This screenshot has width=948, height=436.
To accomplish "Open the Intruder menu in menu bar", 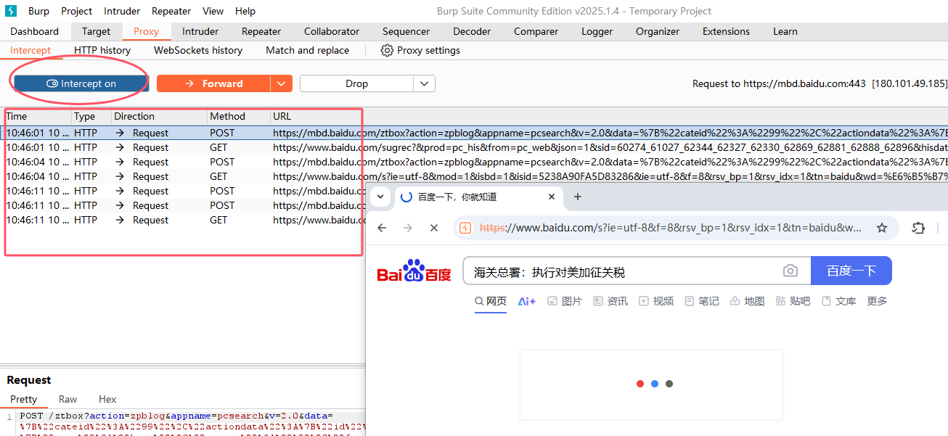I will point(123,11).
